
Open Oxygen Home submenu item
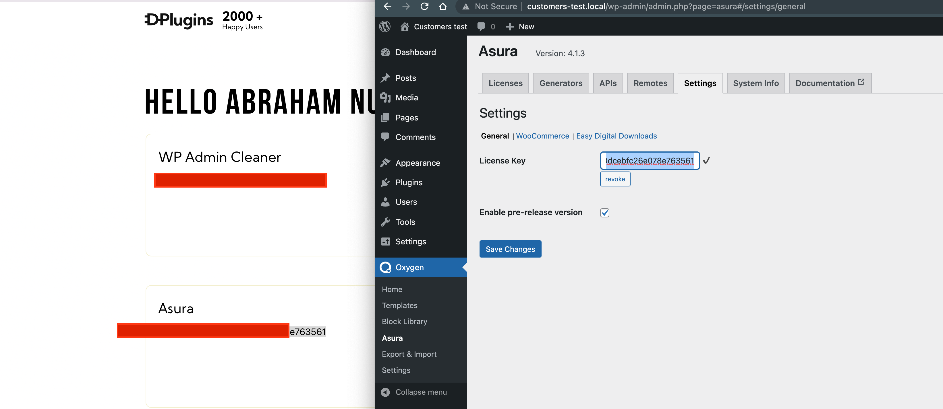tap(392, 289)
